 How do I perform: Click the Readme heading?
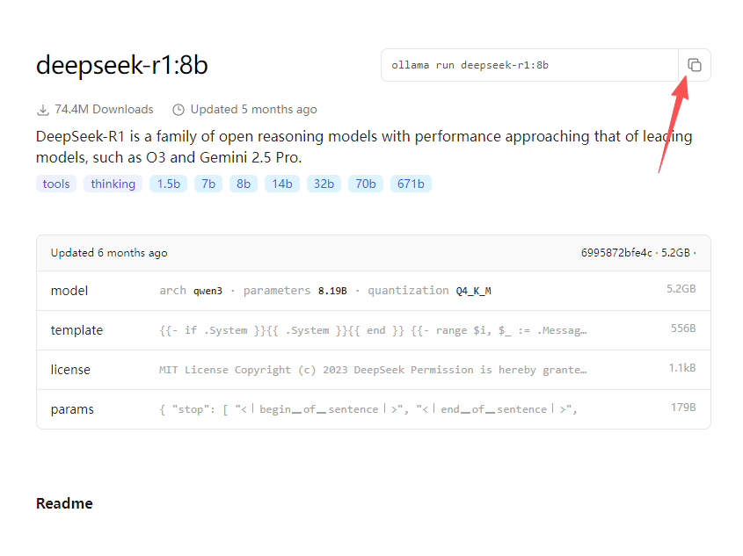[64, 503]
